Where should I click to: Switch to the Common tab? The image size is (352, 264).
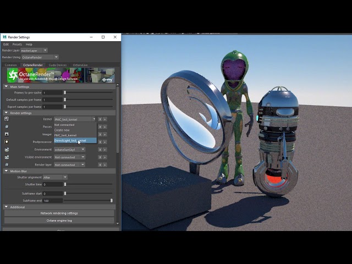click(11, 65)
